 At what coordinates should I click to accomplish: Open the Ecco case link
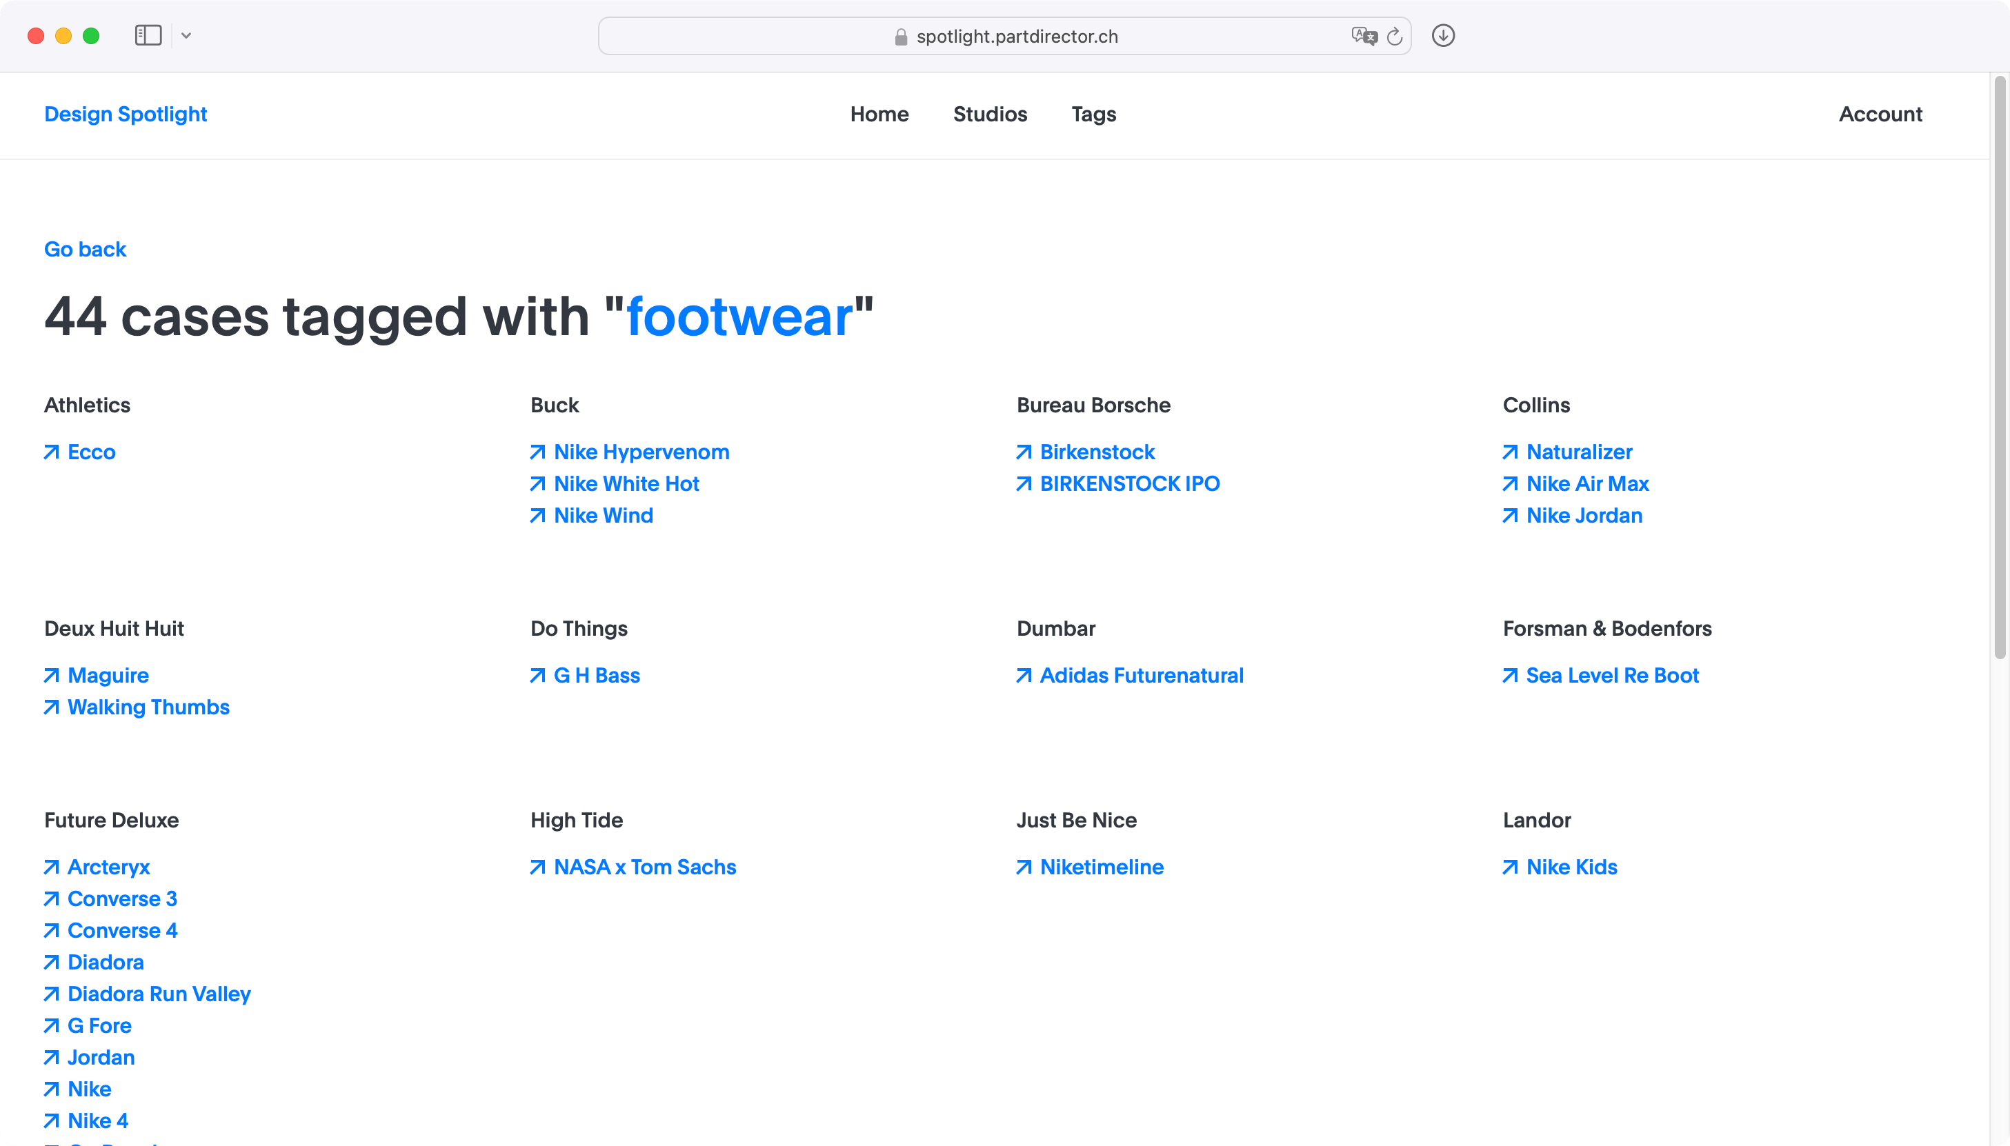tap(91, 452)
